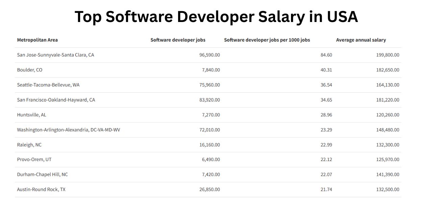
Task: Click the "Software developer jobs" column header
Action: pos(178,40)
